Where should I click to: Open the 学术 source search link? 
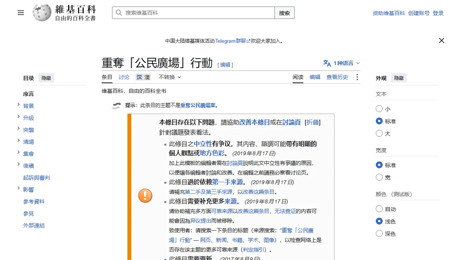[253, 240]
